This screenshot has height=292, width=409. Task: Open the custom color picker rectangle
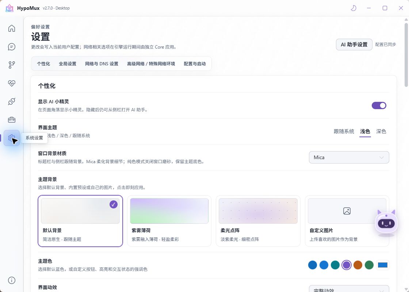pyautogui.click(x=383, y=265)
